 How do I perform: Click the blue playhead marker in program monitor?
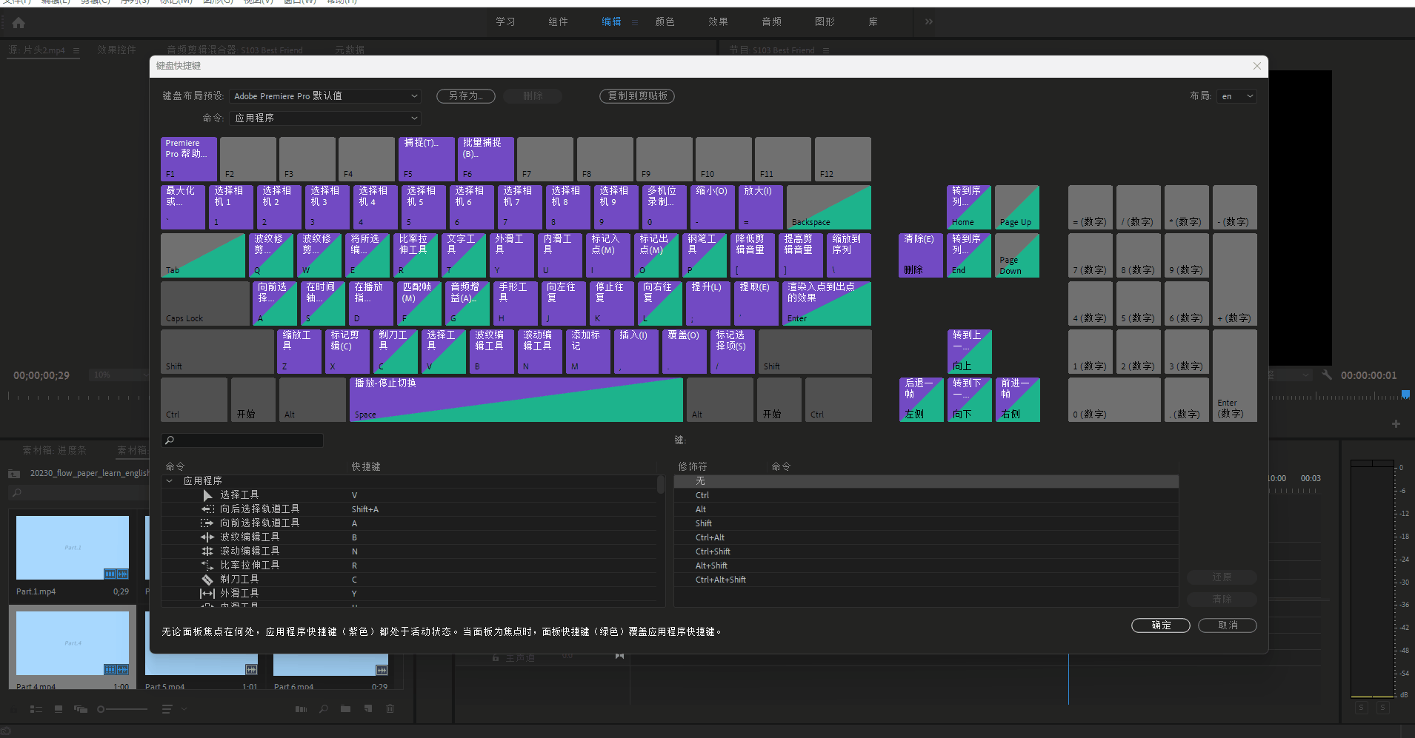pyautogui.click(x=1405, y=395)
